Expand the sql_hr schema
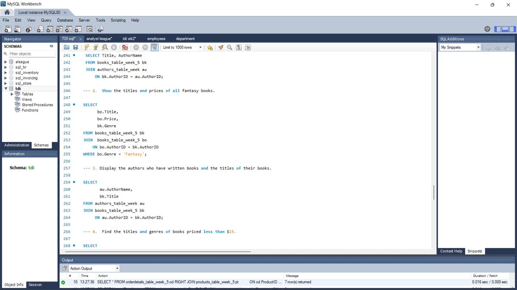517x290 pixels. (x=6, y=67)
